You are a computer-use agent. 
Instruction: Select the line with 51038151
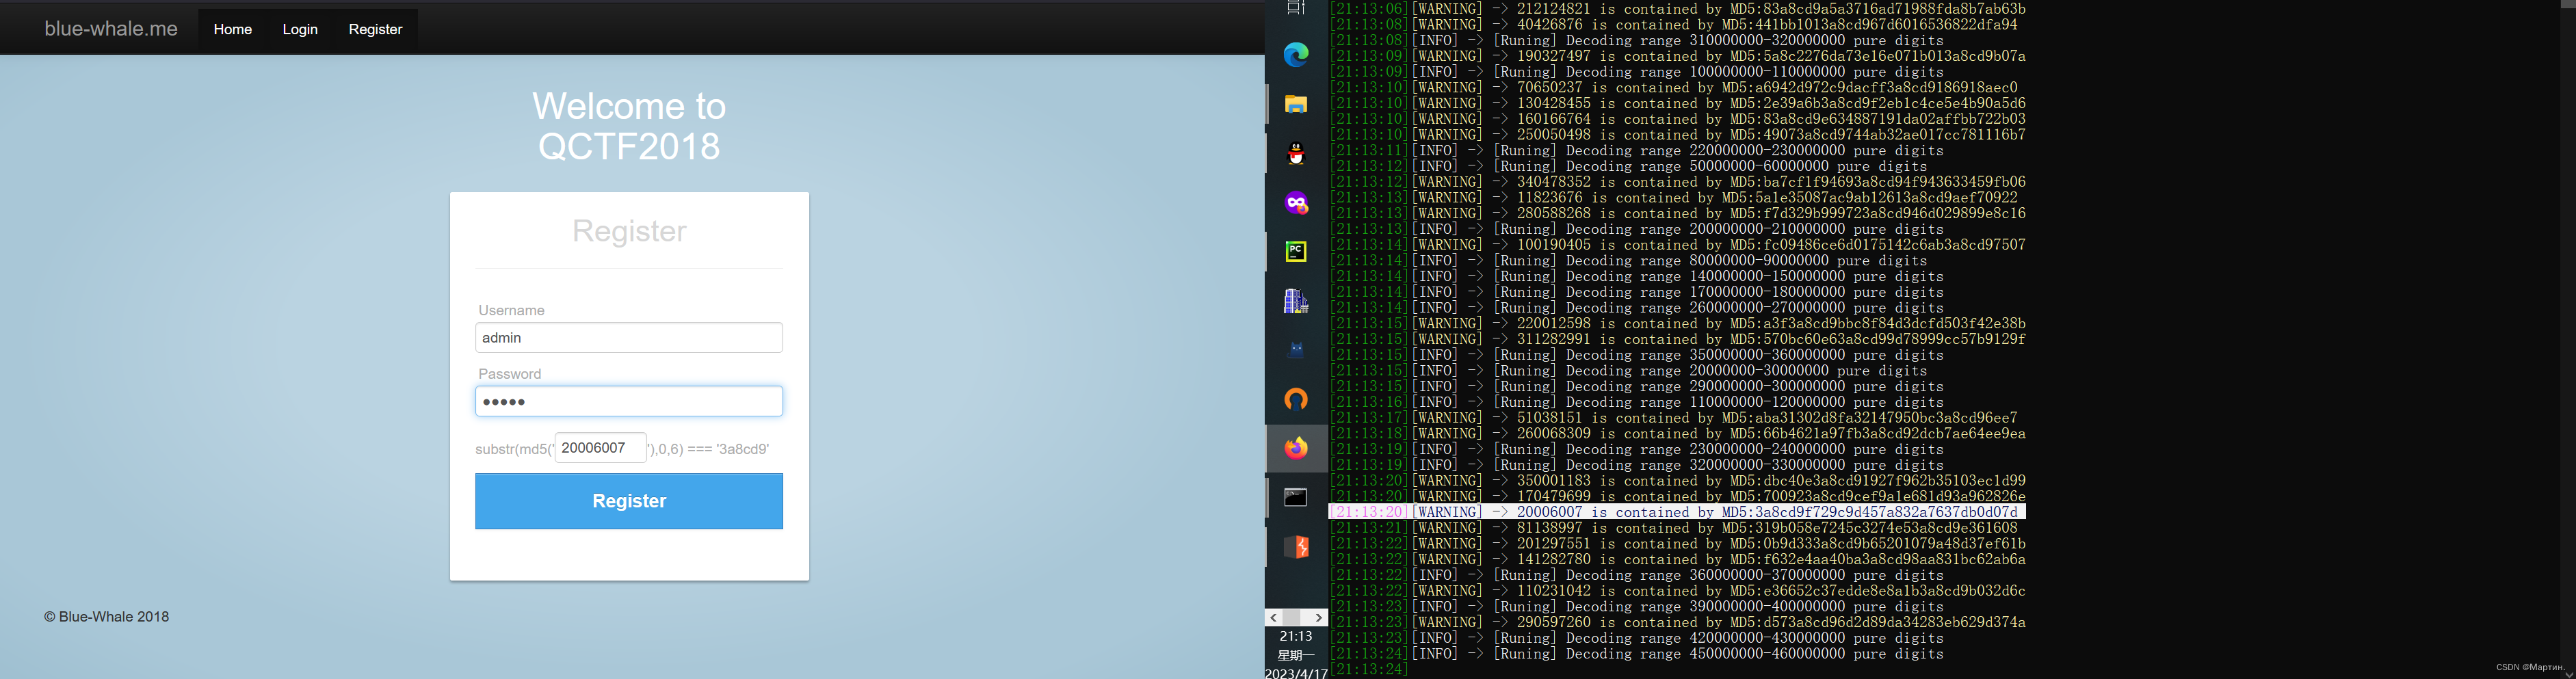pyautogui.click(x=1673, y=417)
